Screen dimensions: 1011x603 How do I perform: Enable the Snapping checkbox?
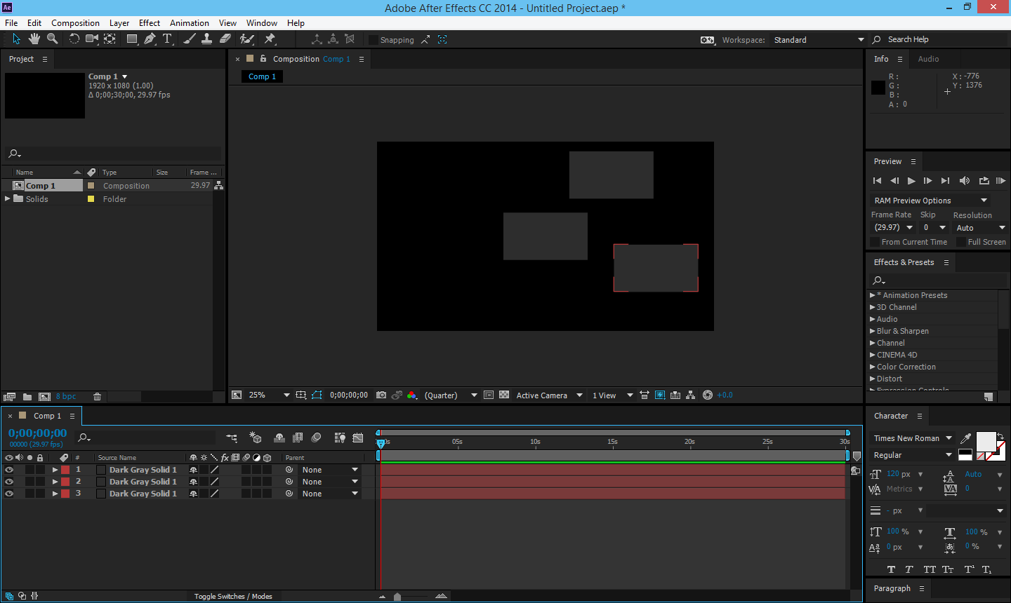tap(374, 40)
